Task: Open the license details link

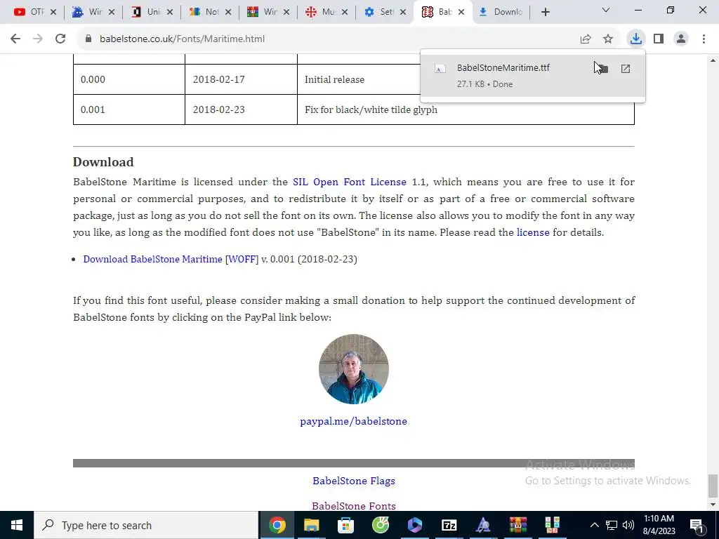Action: click(x=533, y=232)
